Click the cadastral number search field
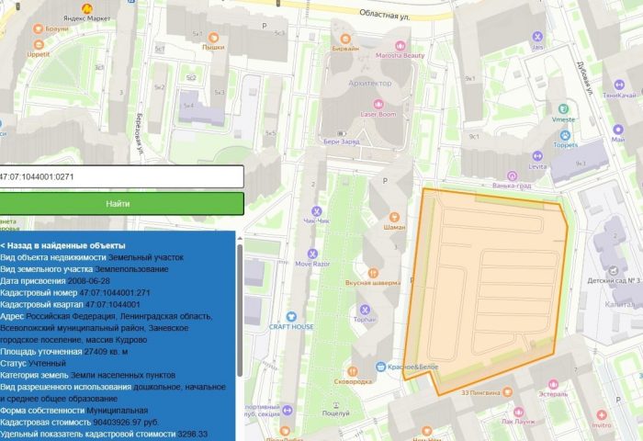Screen dimensions: 643x441 (121, 176)
